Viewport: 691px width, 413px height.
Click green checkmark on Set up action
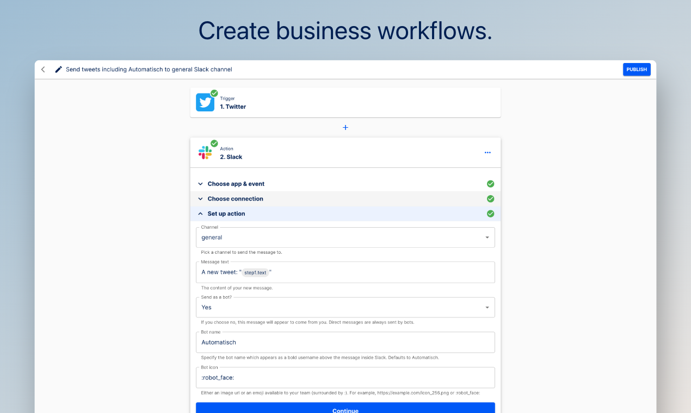pos(491,214)
